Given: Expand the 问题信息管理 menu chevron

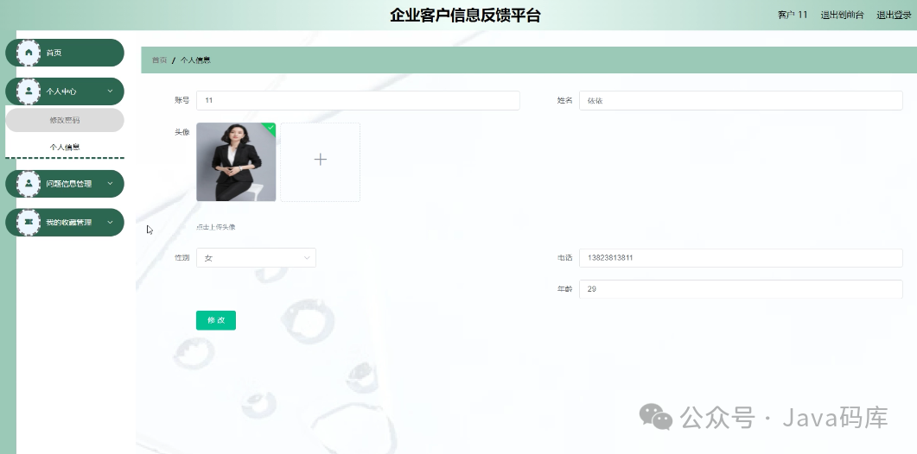Looking at the screenshot, I should pyautogui.click(x=110, y=184).
